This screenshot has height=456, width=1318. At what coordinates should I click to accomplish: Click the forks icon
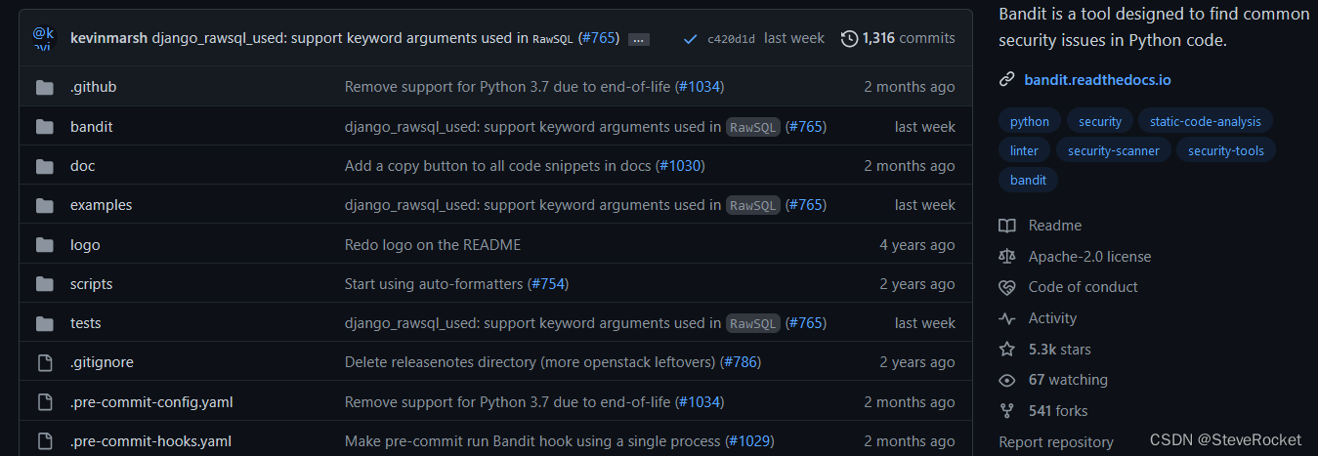pyautogui.click(x=1007, y=411)
